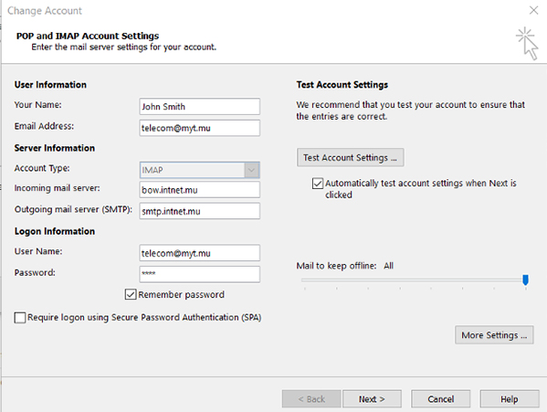Toggle the Remember password checkbox
This screenshot has height=412, width=547.
(x=130, y=294)
